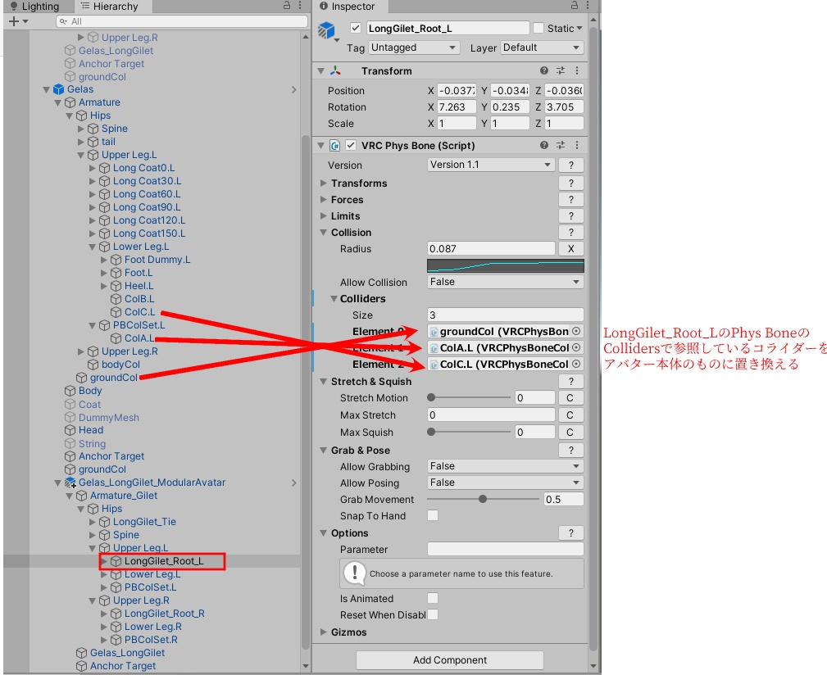This screenshot has height=675, width=827.
Task: Toggle the VRC Phys Bone enabled checkbox
Action: click(x=351, y=145)
